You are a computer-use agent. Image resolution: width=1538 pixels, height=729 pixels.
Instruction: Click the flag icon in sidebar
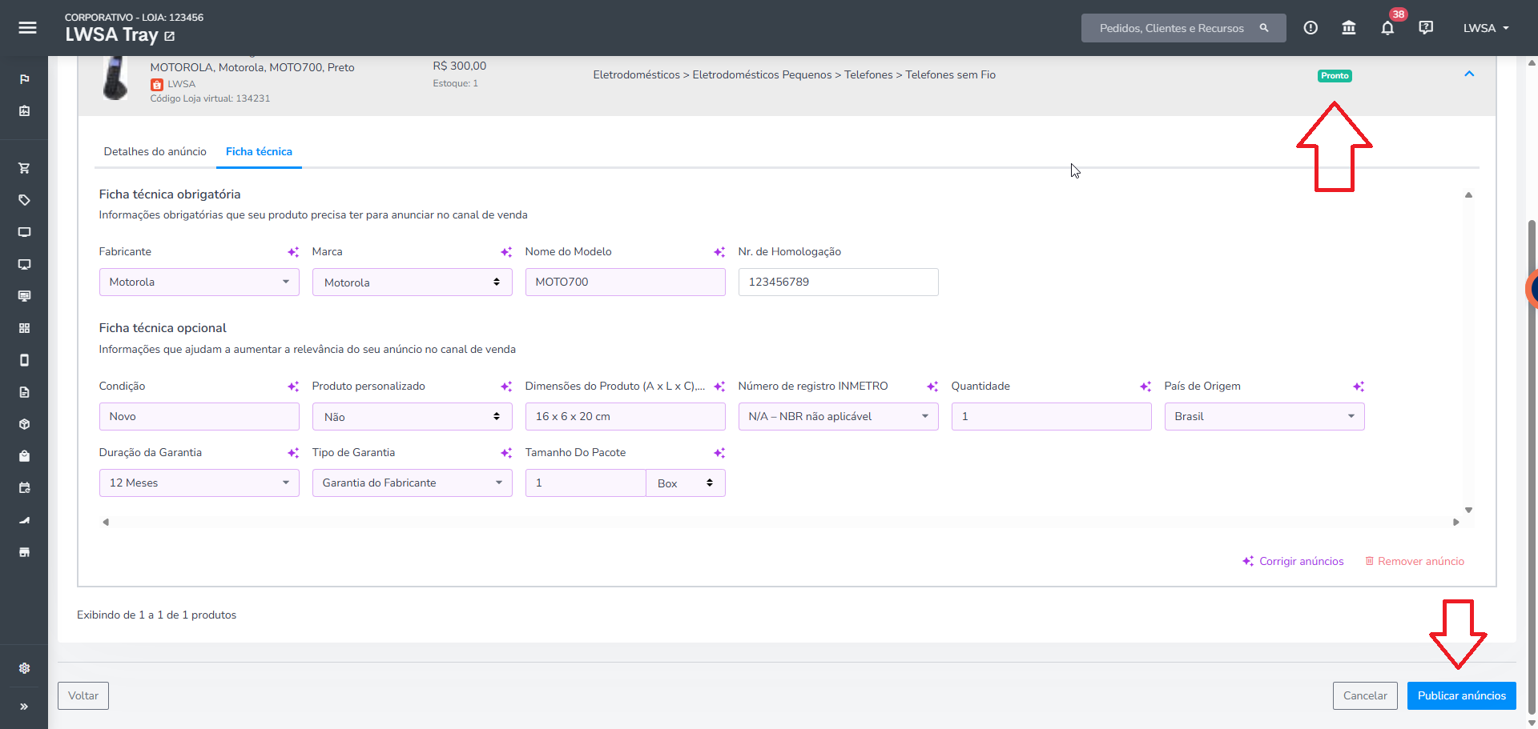(x=25, y=79)
